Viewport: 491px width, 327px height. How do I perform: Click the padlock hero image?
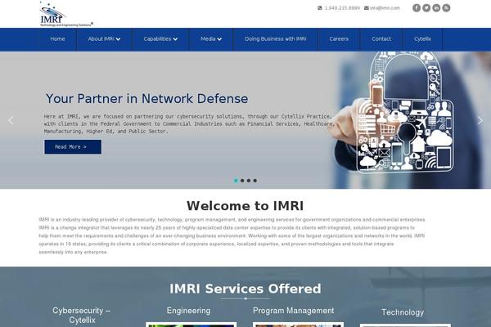pos(406,113)
